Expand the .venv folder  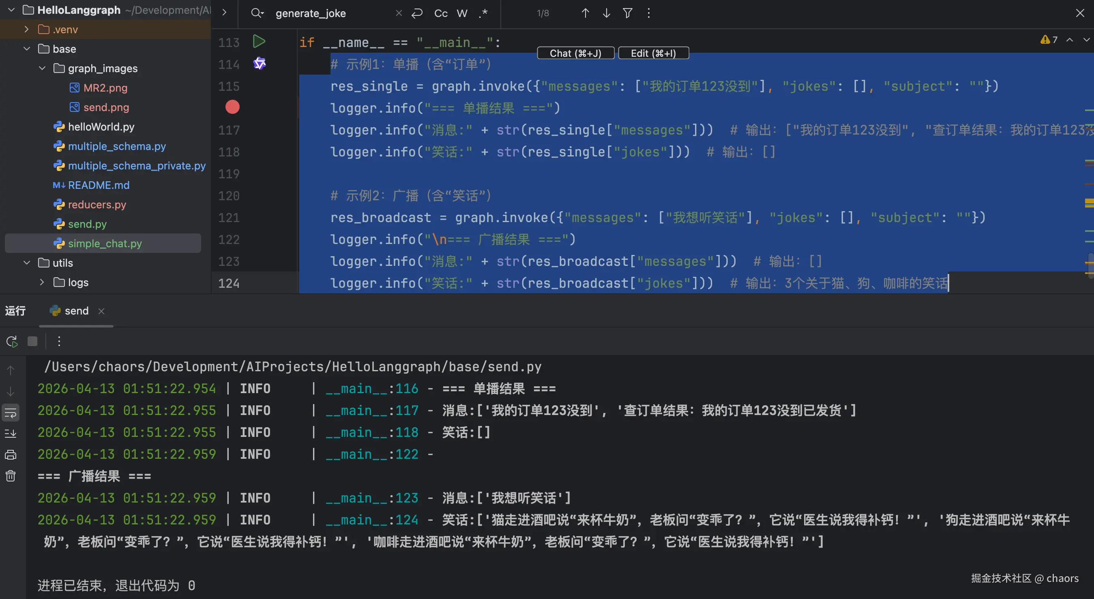26,29
